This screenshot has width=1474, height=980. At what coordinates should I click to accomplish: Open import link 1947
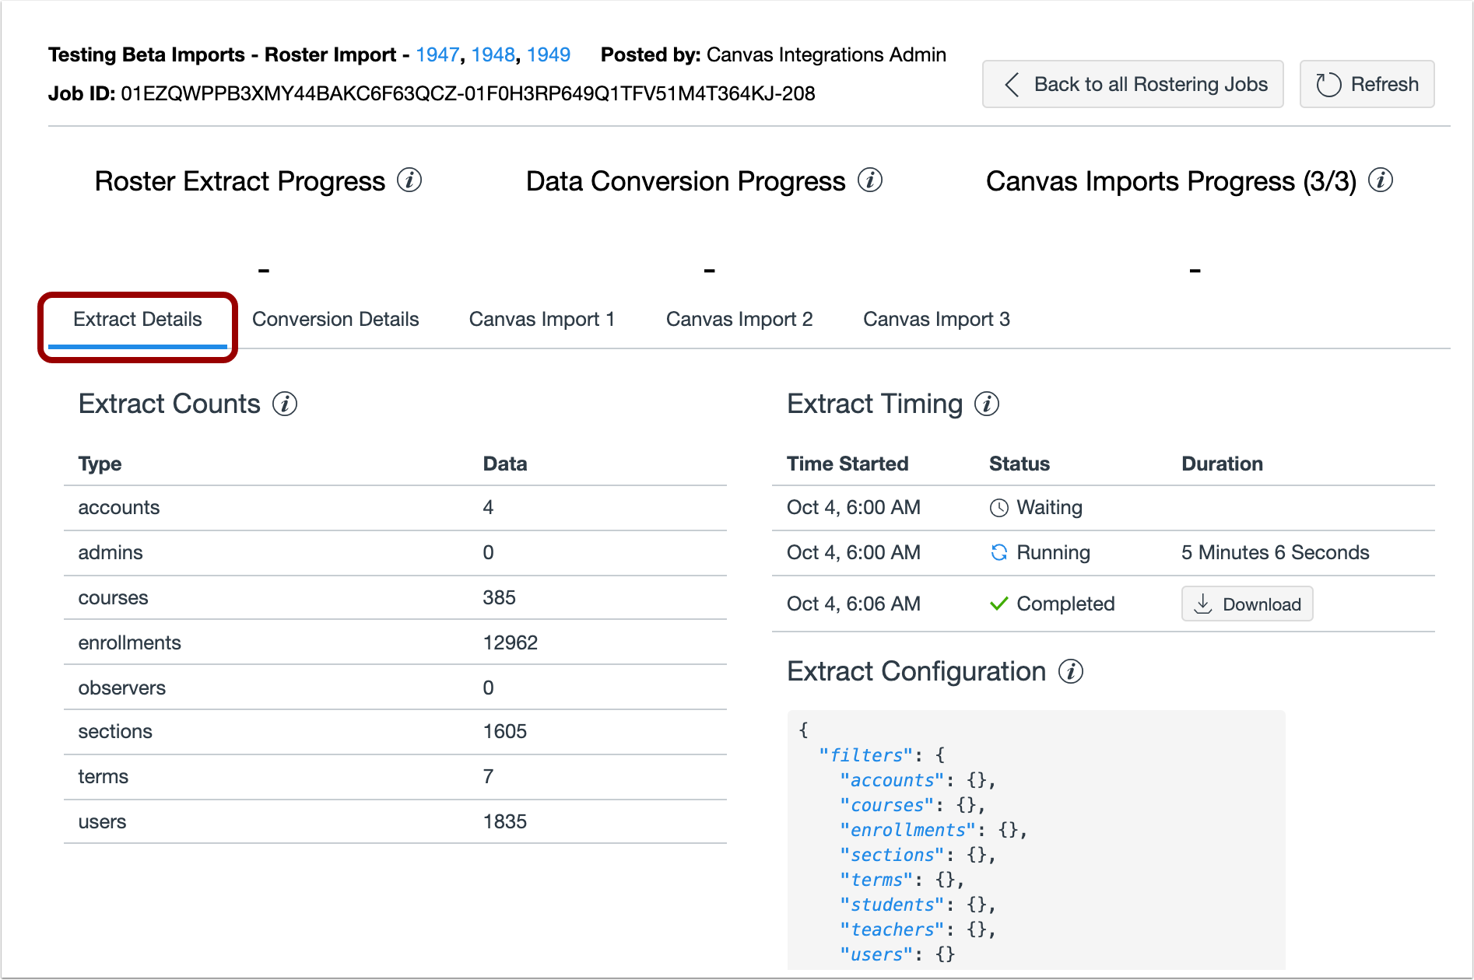coord(437,54)
